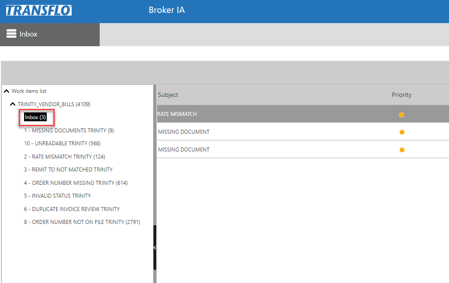The image size is (449, 283).
Task: Select the RATE MISMATCH work item row
Action: coord(303,114)
